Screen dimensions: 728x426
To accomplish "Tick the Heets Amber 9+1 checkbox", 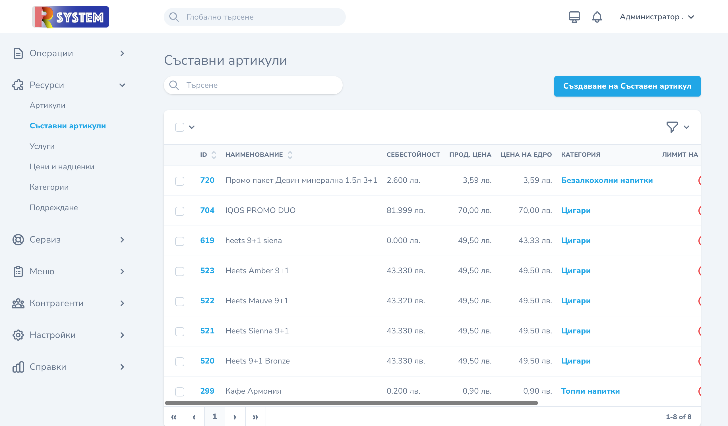I will pyautogui.click(x=179, y=271).
